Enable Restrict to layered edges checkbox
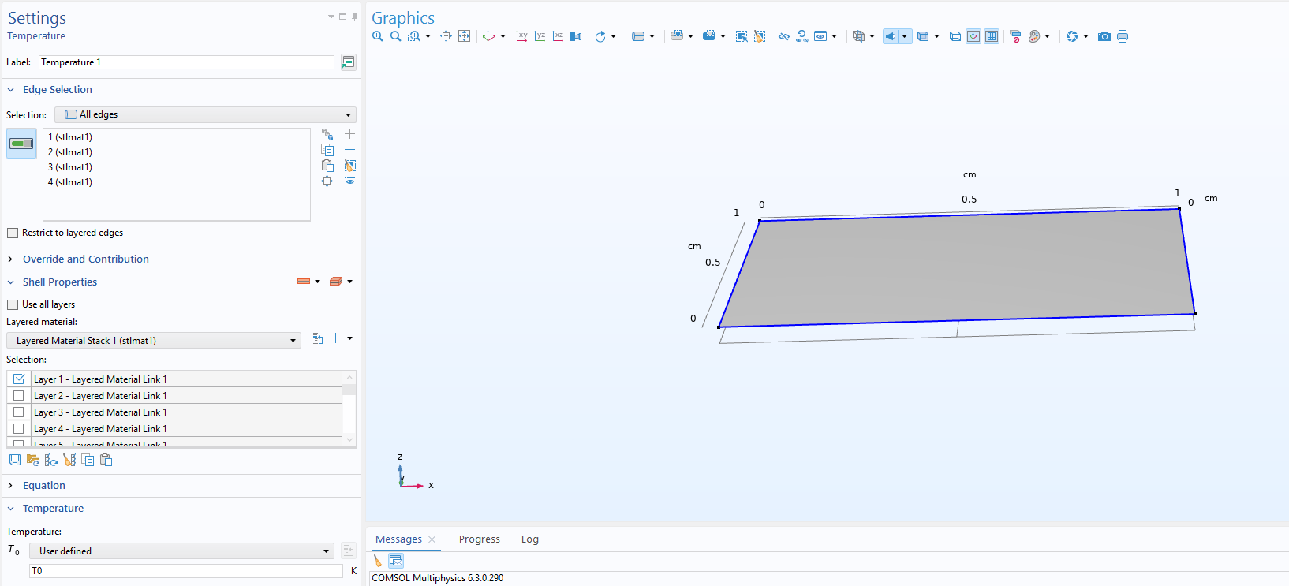 point(13,233)
